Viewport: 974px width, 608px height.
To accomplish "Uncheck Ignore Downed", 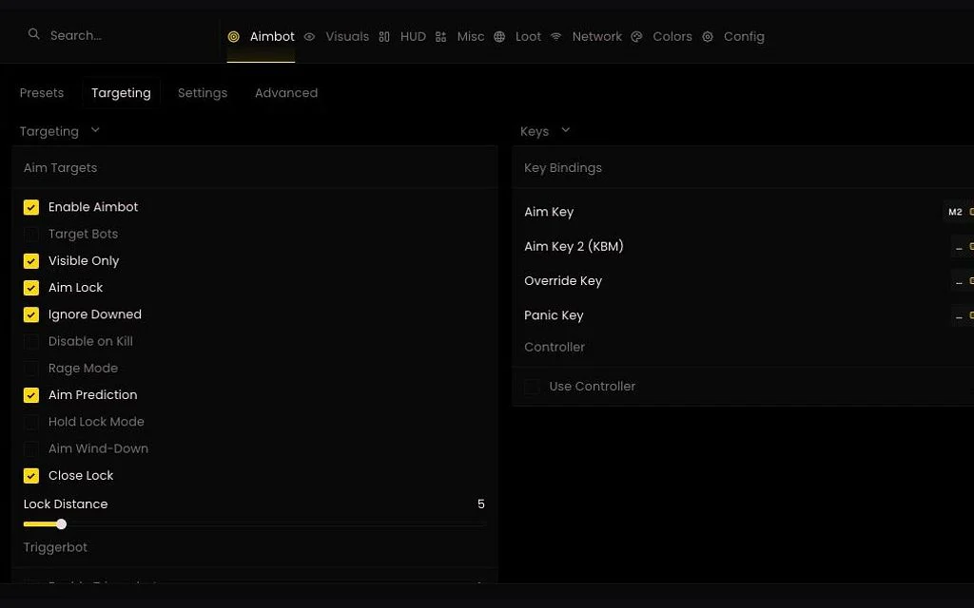I will [x=31, y=314].
